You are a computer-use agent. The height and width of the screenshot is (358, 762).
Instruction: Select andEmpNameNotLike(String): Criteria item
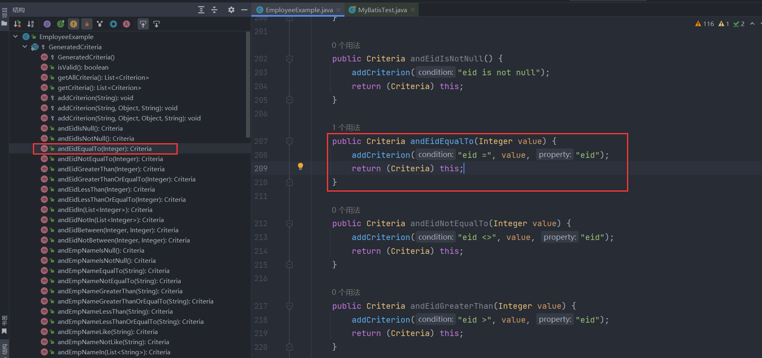pos(113,342)
